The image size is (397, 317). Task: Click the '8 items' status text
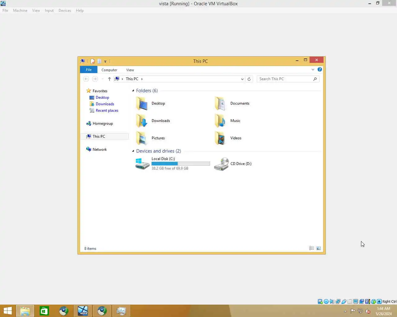[x=90, y=249]
